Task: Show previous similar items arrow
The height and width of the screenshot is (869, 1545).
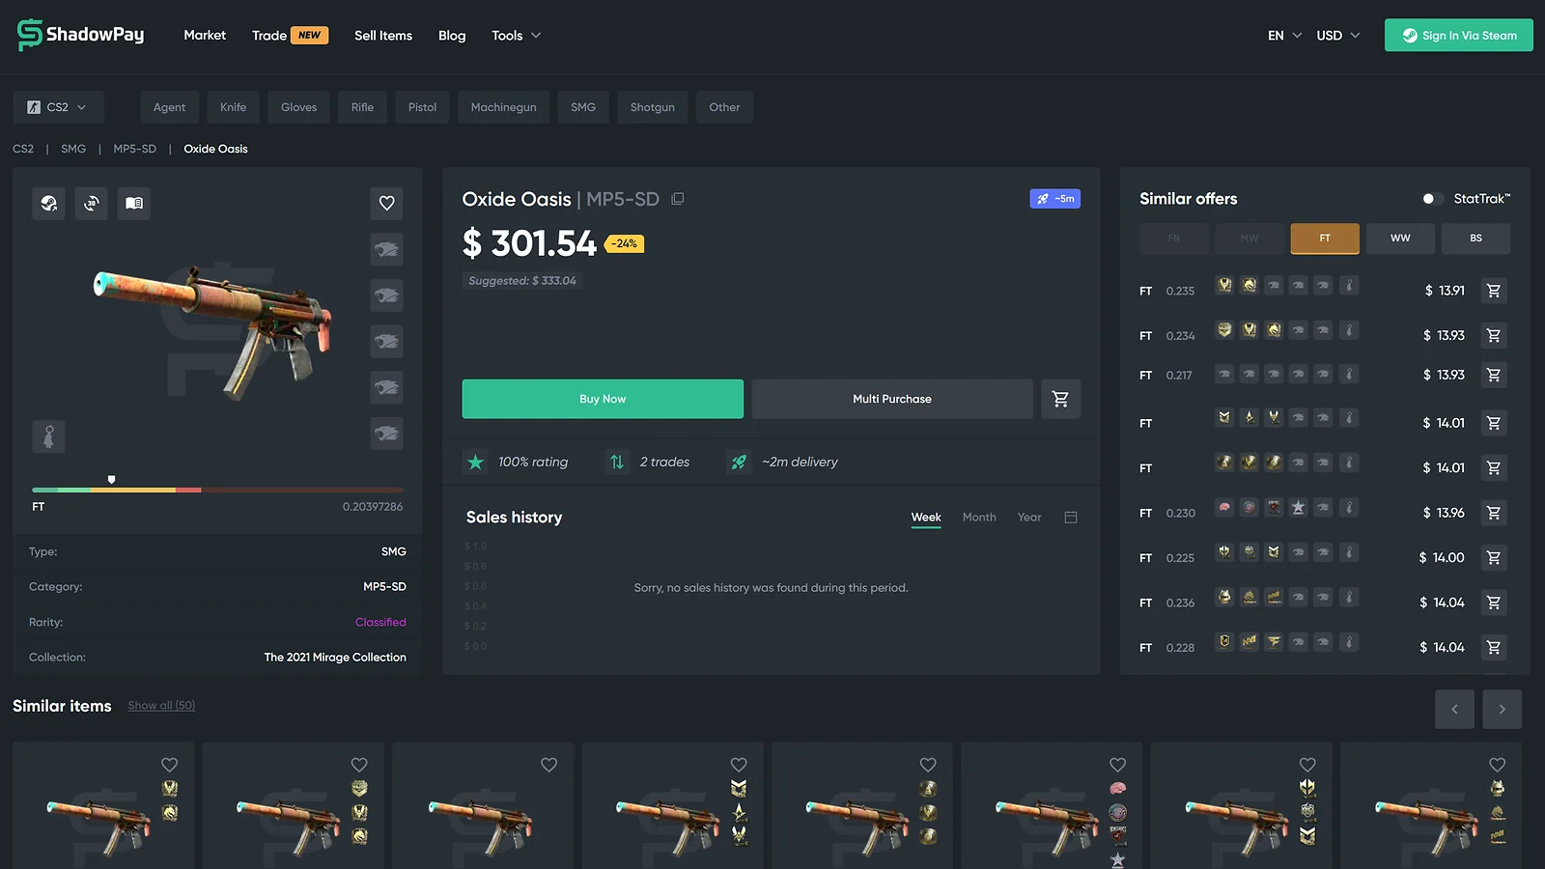Action: tap(1454, 710)
